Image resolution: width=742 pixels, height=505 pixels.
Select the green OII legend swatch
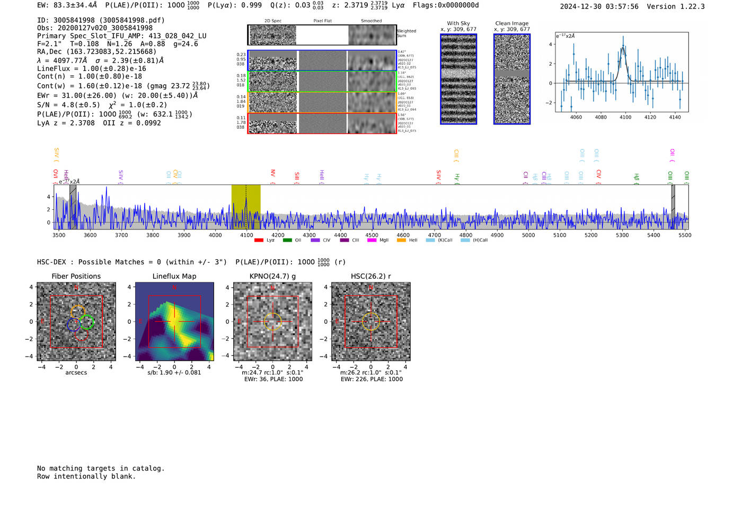[x=287, y=240]
